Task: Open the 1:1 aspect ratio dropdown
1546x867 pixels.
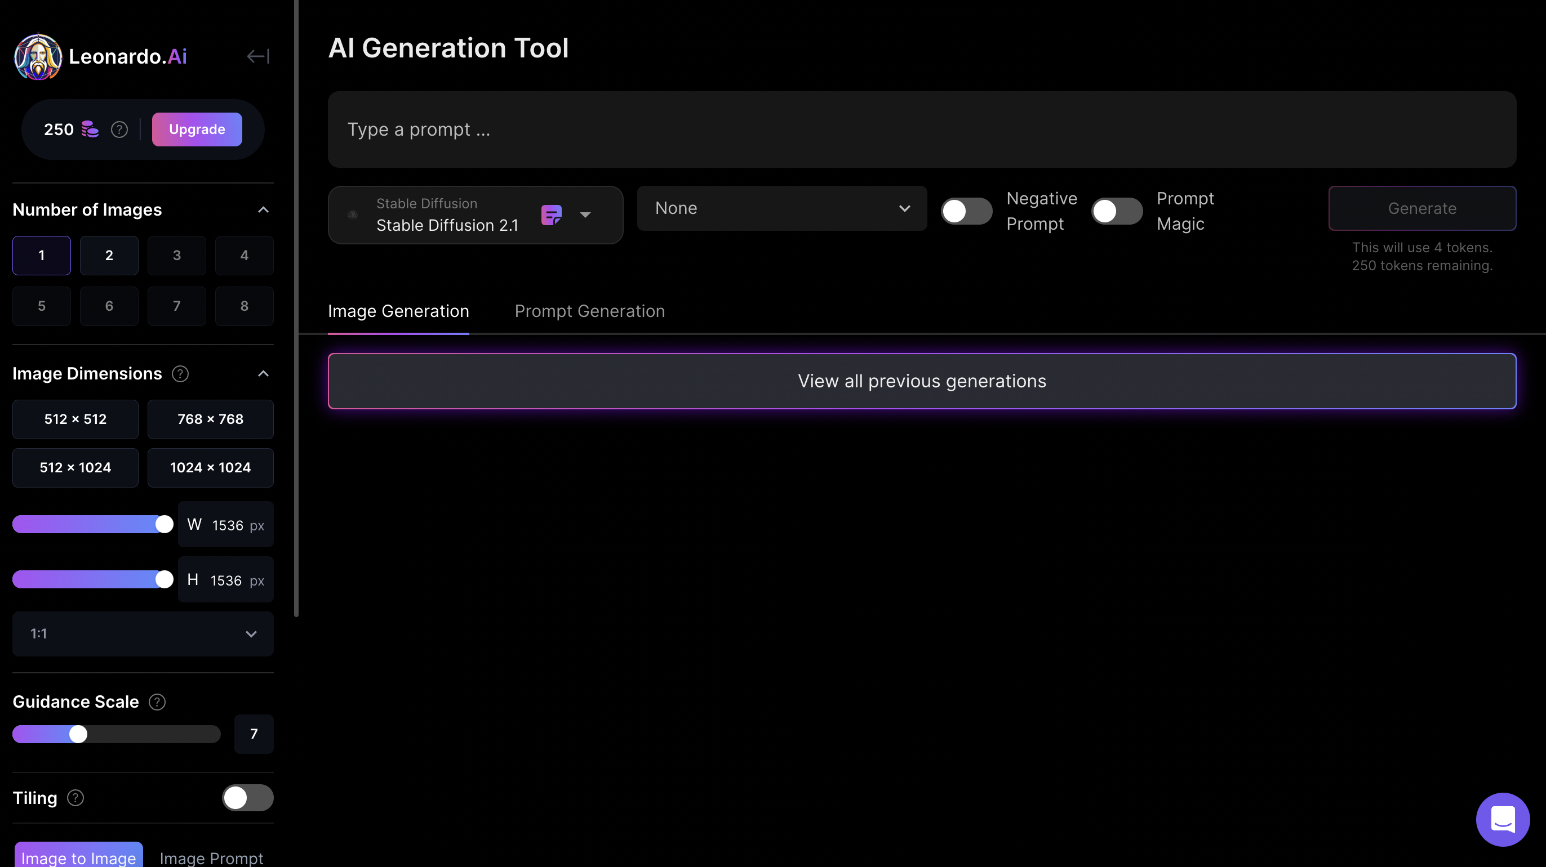Action: click(143, 634)
